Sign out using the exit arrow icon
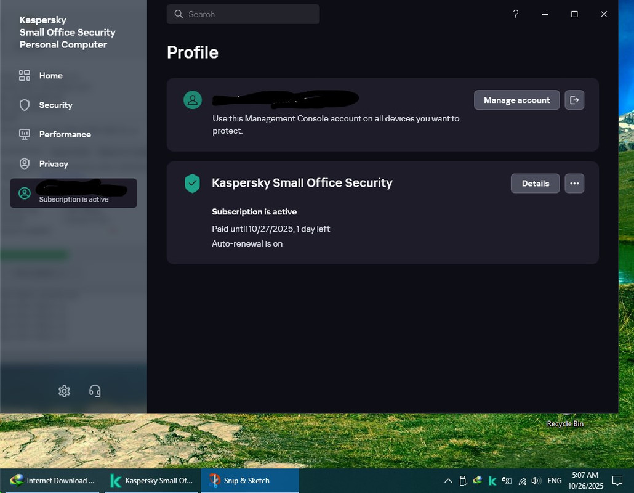This screenshot has width=634, height=493. tap(574, 100)
